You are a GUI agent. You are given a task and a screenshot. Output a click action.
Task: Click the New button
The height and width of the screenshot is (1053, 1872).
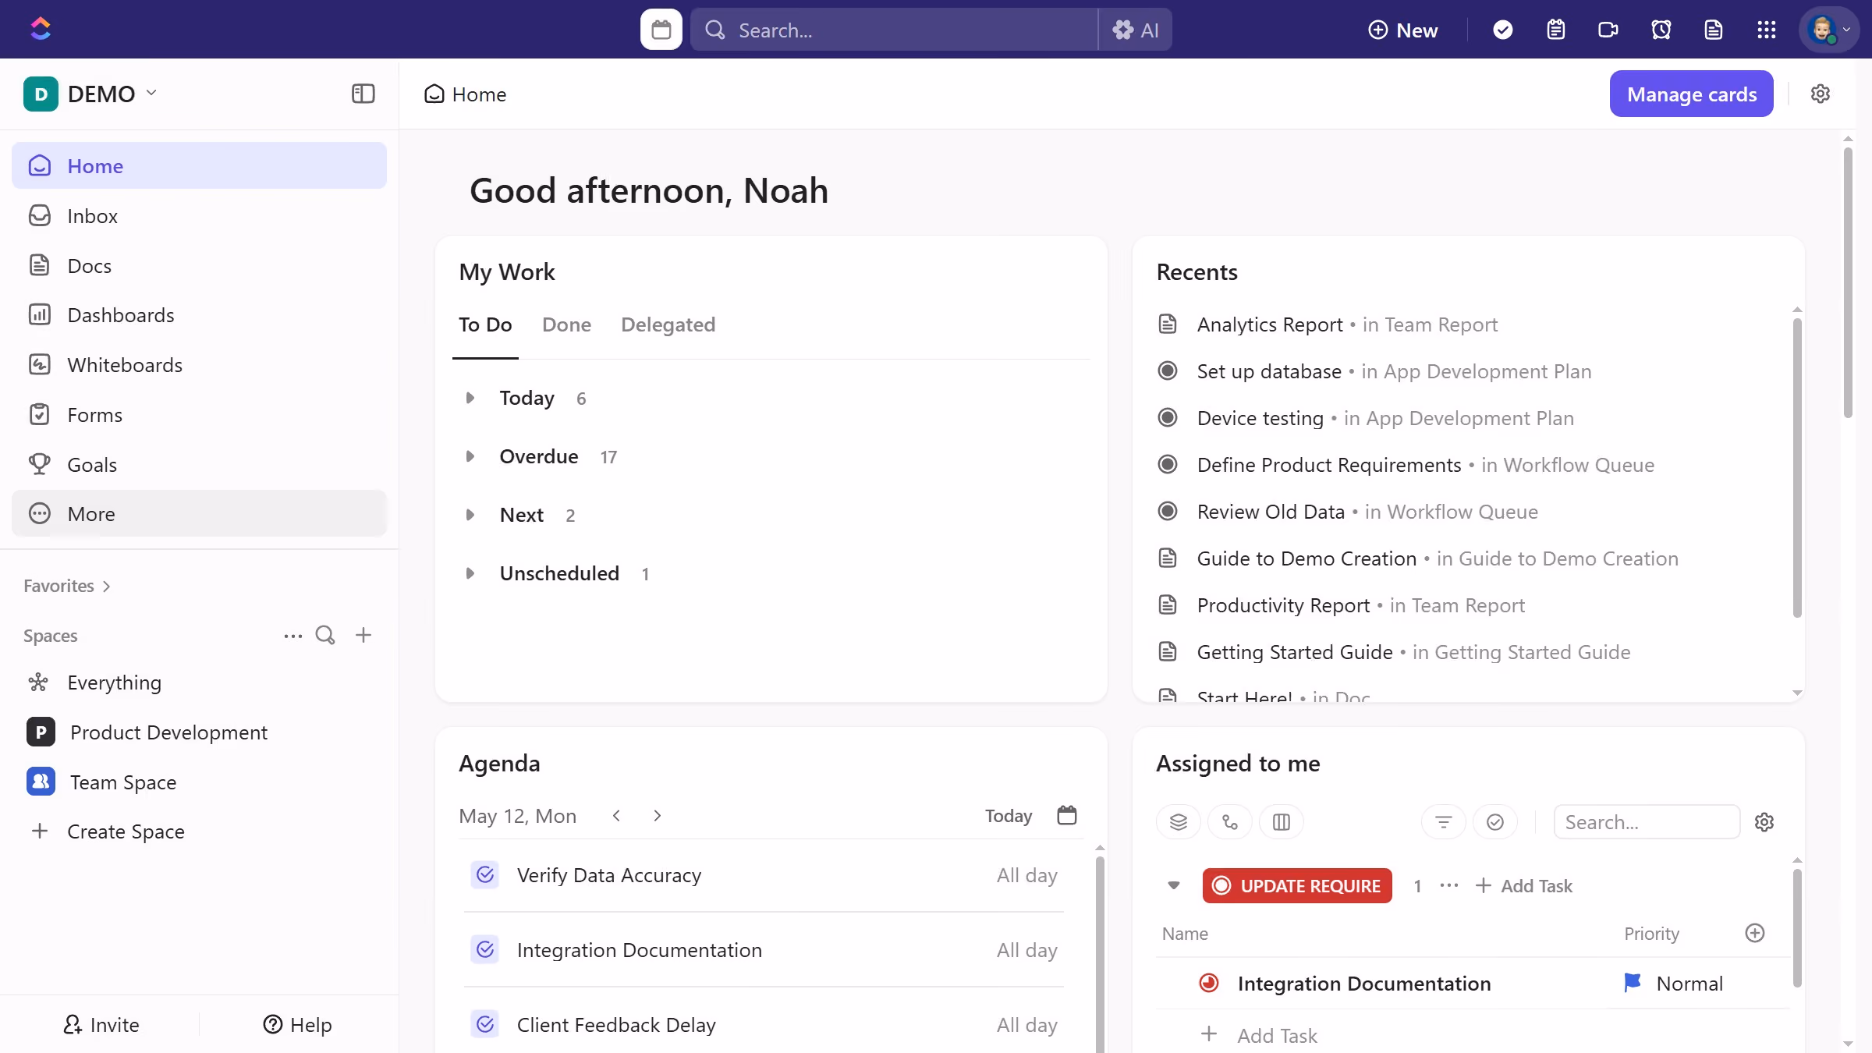(1402, 30)
